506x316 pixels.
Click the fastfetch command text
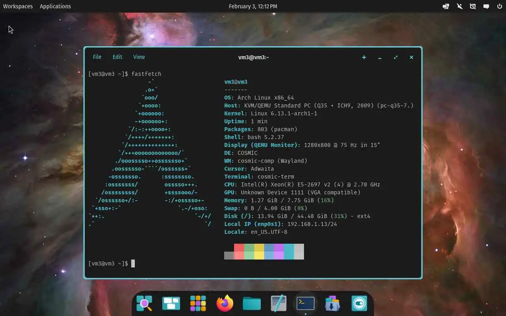tap(146, 74)
